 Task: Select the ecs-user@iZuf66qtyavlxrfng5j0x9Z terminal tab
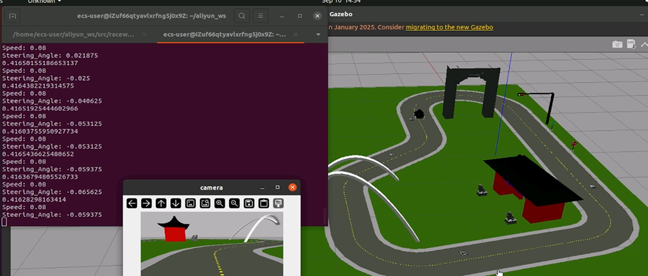coord(224,34)
